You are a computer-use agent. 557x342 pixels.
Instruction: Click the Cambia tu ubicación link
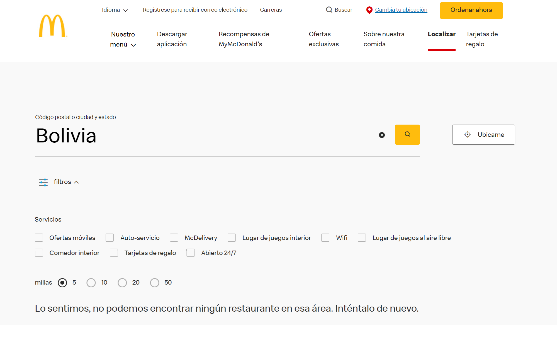point(401,10)
